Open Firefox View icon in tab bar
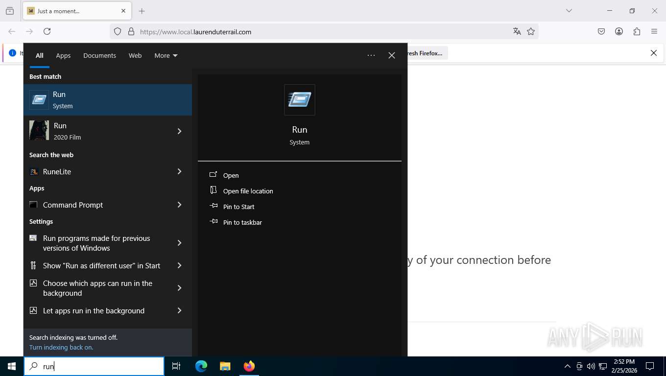 click(x=10, y=11)
